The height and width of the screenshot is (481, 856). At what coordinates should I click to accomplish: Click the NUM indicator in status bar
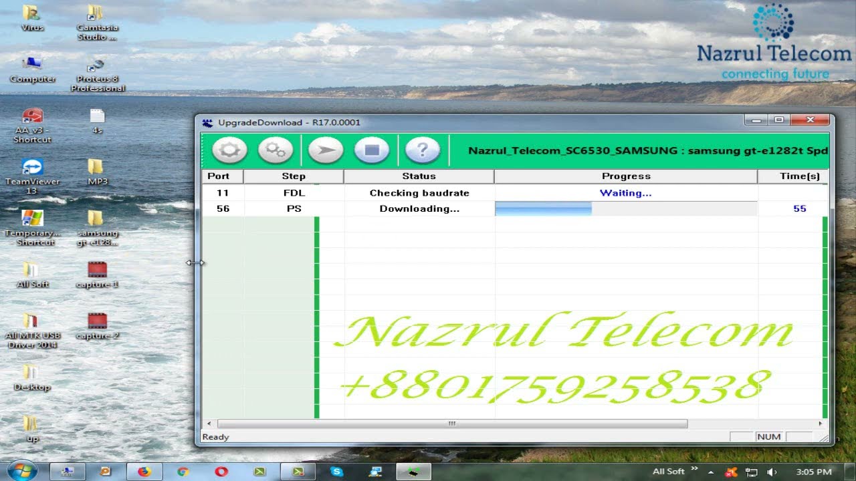(x=769, y=436)
